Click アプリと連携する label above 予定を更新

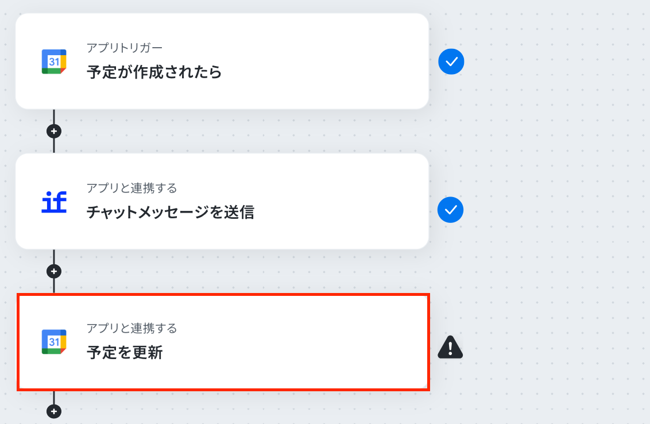point(132,328)
